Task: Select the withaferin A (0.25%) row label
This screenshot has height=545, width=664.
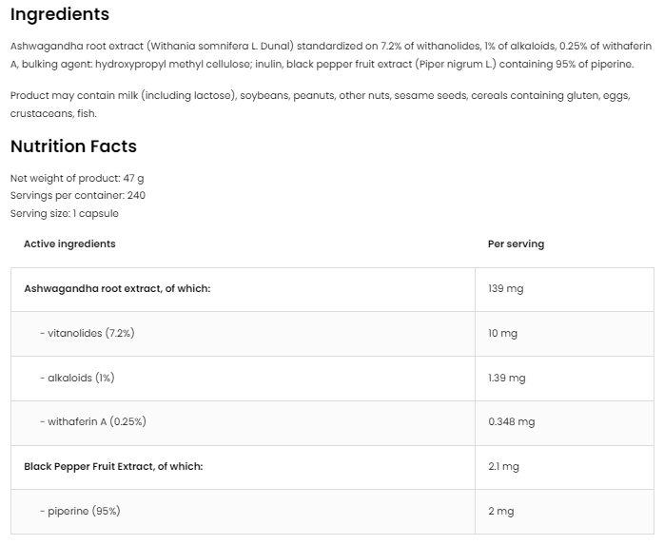Action: [x=92, y=421]
